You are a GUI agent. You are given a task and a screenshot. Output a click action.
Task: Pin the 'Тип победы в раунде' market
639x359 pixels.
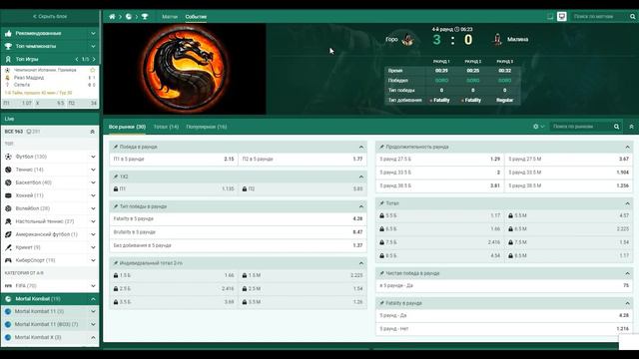(x=116, y=206)
